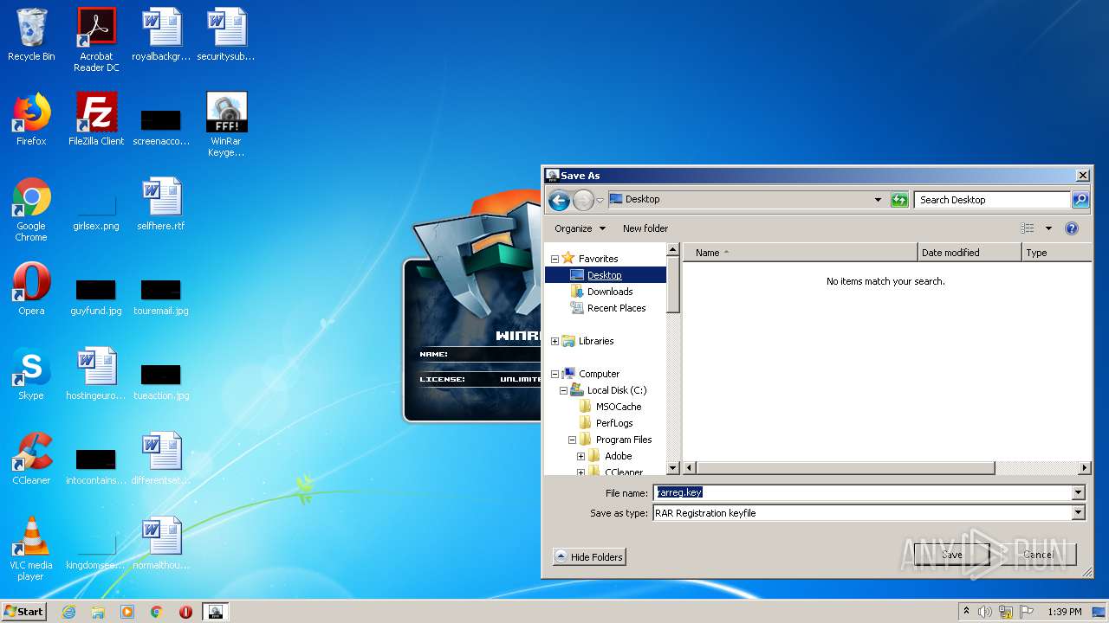Expand the Adobe folder node

point(580,456)
